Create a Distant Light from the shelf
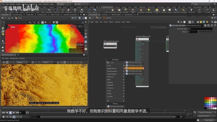The width and height of the screenshot is (217, 122). (x=149, y=11)
